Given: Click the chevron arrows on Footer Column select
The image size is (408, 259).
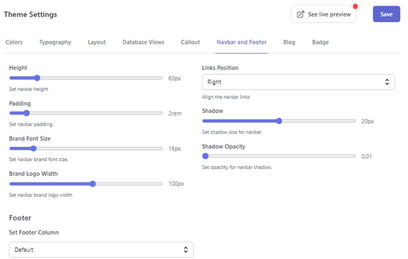Looking at the screenshot, I should tap(186, 250).
